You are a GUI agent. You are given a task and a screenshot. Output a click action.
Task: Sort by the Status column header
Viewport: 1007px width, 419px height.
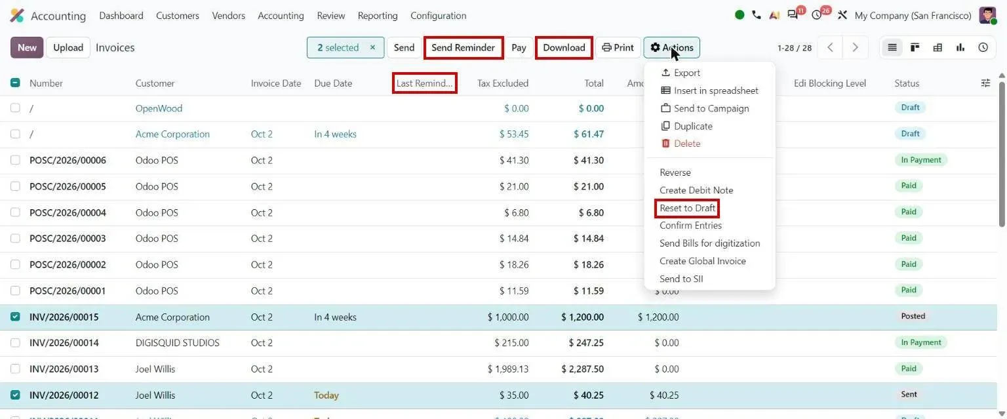click(x=907, y=83)
